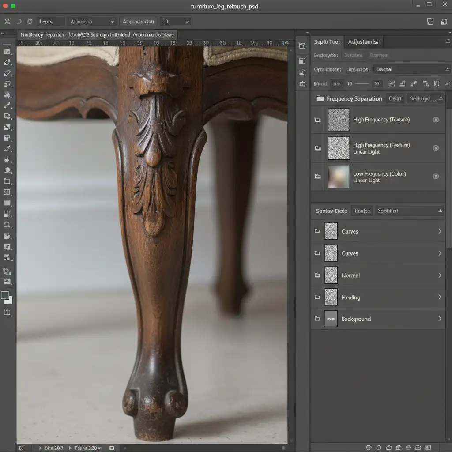Select the Low Frequency (Color) layer thumbnail

click(x=339, y=177)
